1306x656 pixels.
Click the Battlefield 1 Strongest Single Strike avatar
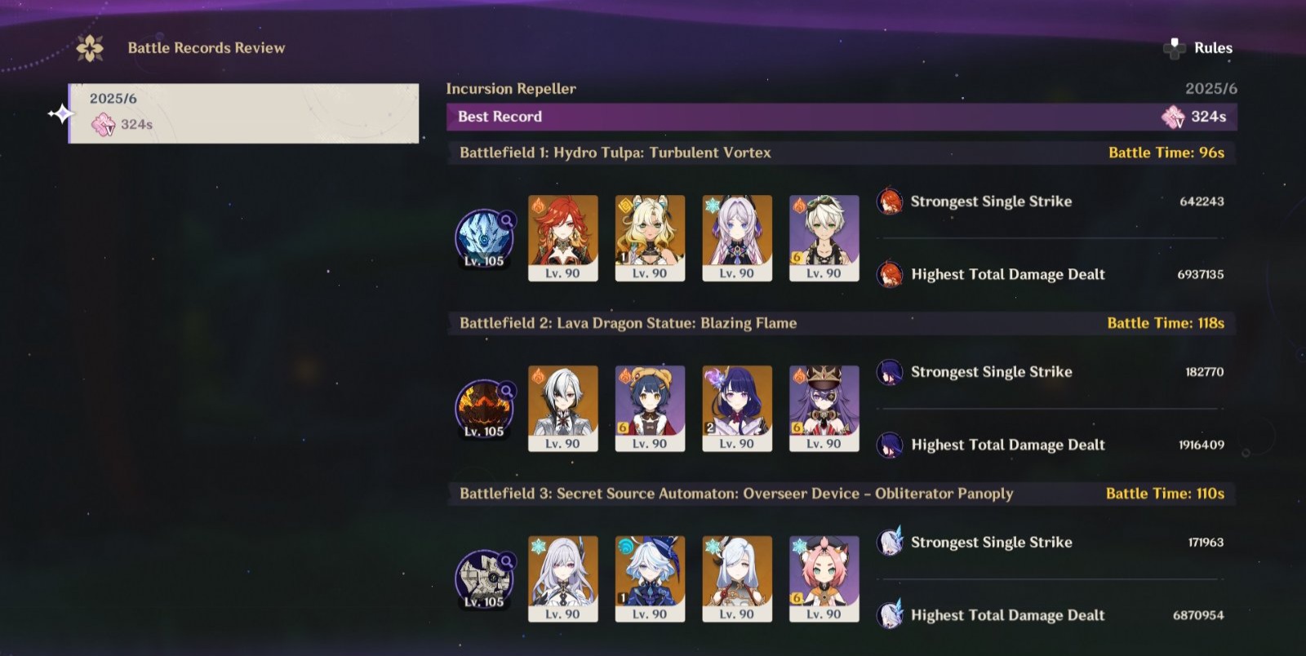coord(890,202)
